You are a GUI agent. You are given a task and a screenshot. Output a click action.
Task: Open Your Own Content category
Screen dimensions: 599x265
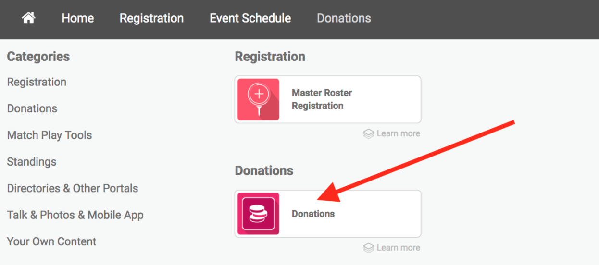click(52, 241)
